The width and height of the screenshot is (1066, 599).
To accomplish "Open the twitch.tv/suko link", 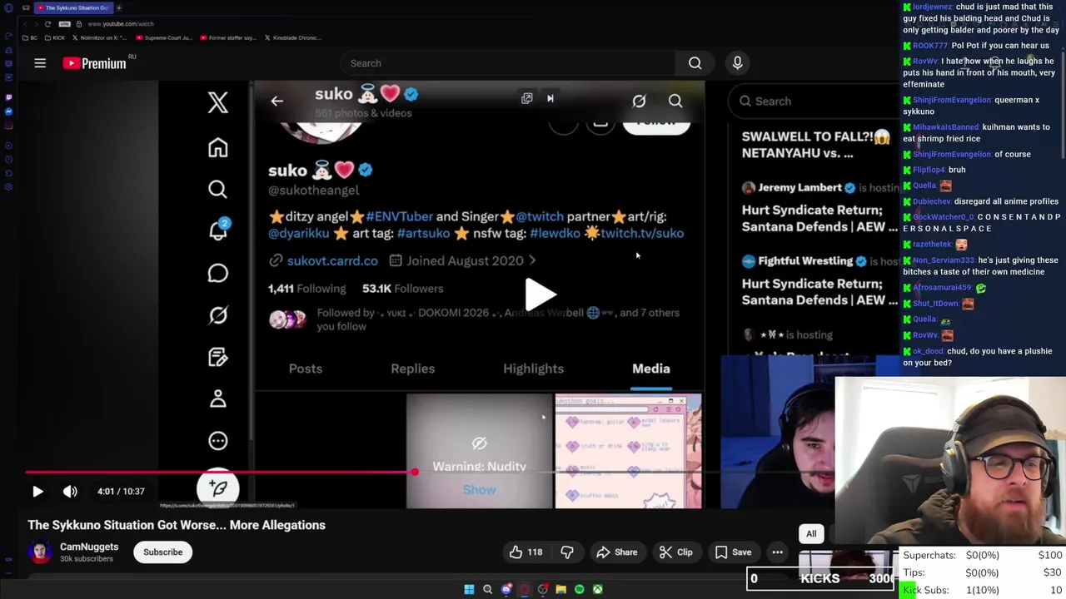I will point(642,233).
